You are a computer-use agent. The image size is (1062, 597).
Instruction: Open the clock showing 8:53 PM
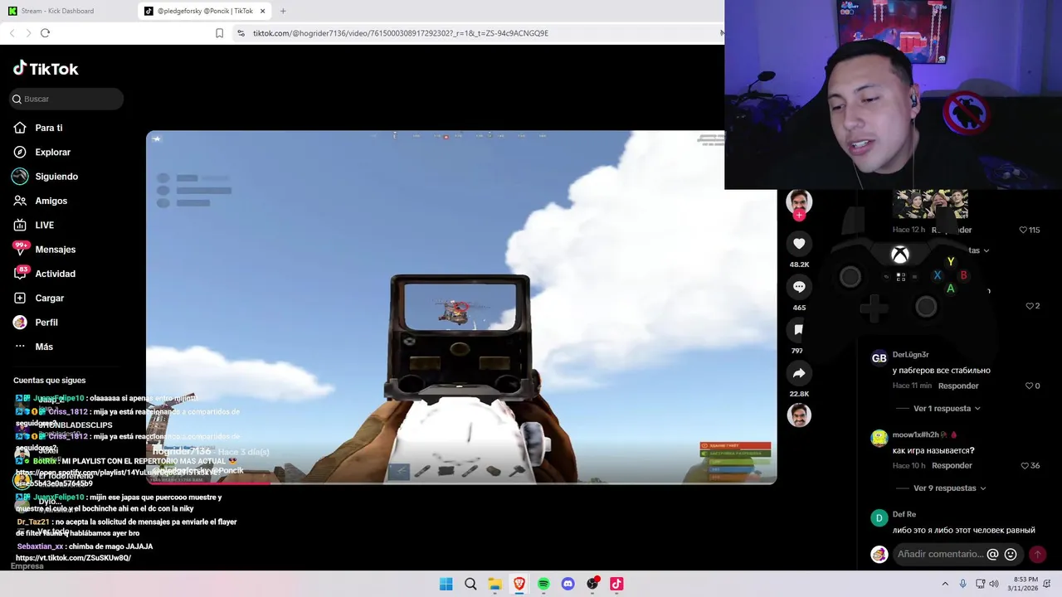point(1025,584)
